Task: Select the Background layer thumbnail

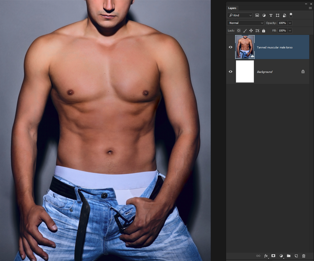Action: (245, 71)
